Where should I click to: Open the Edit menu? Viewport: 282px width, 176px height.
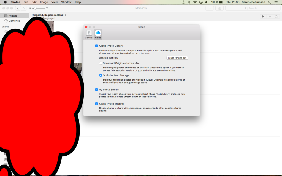tap(34, 2)
